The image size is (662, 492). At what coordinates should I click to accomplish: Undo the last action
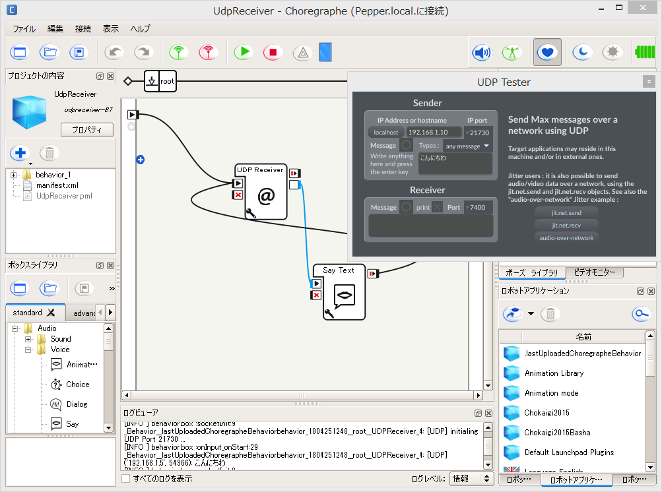pos(114,53)
